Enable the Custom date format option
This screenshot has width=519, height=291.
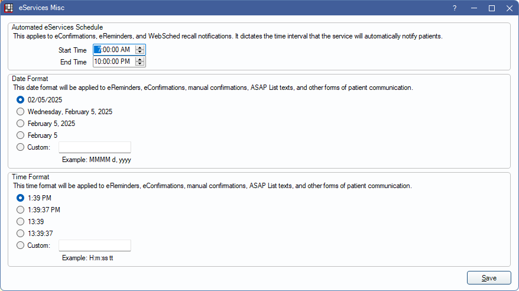point(21,147)
